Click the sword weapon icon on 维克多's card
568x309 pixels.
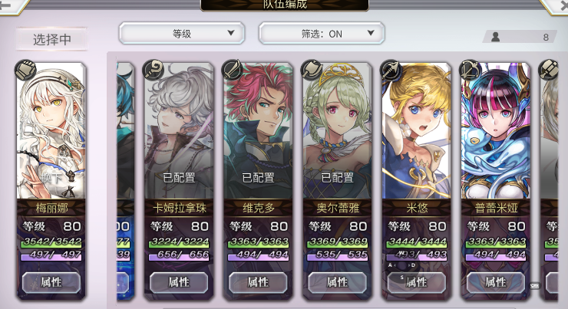[x=233, y=70]
